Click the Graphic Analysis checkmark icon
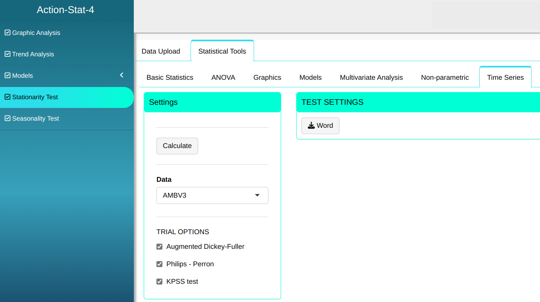 coord(7,33)
